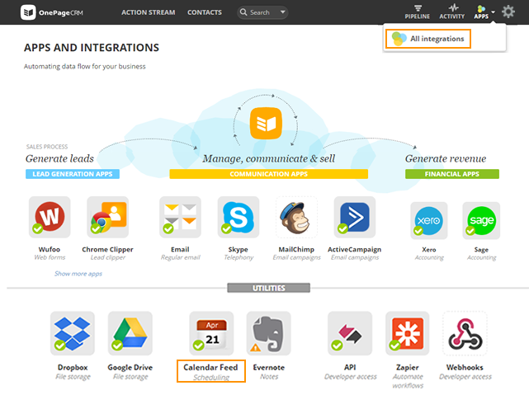Click the Generate leads heading
The width and height of the screenshot is (529, 409).
(59, 158)
